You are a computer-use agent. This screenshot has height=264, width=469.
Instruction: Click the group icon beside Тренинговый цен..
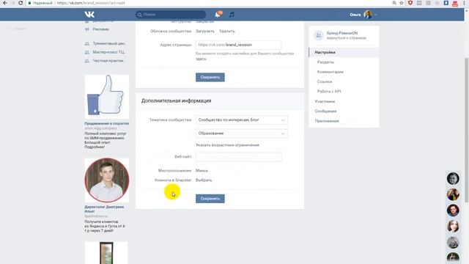pyautogui.click(x=87, y=44)
